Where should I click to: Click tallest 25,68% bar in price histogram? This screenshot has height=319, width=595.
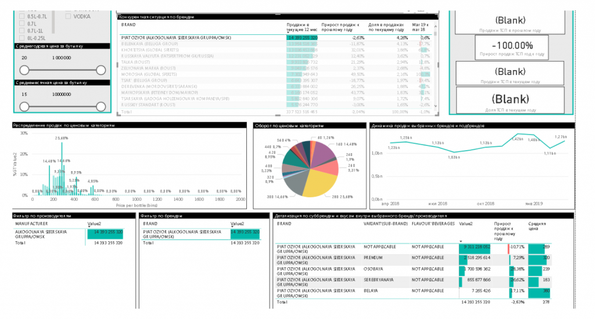click(62, 169)
